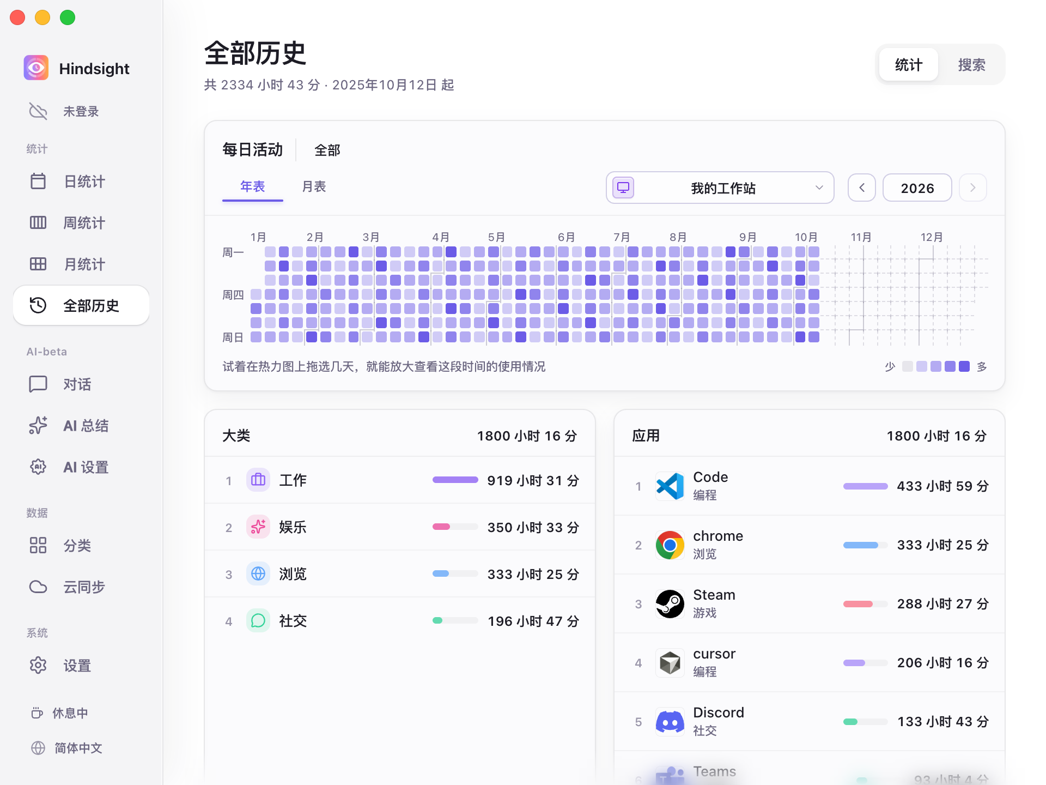
Task: Click the 浏览 globe category icon
Action: click(258, 573)
